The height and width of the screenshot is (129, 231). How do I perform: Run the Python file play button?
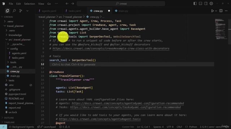point(213,11)
